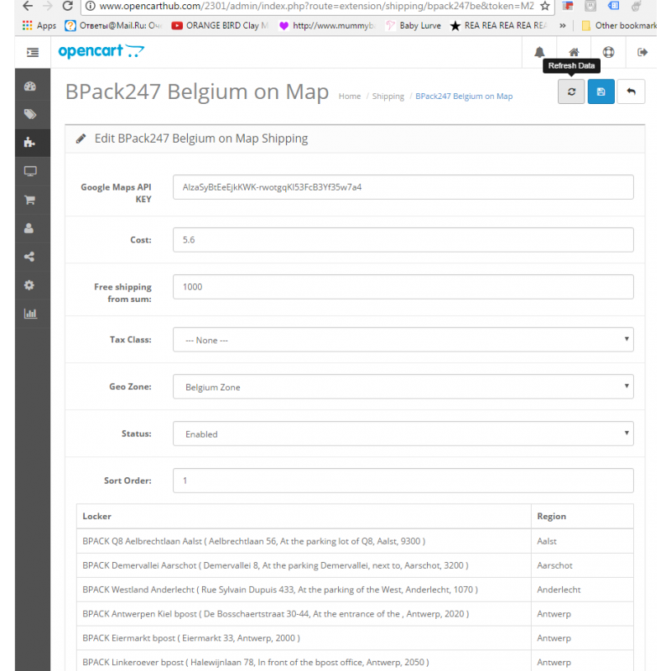Open the Geo Zone dropdown
The height and width of the screenshot is (671, 671).
[403, 387]
